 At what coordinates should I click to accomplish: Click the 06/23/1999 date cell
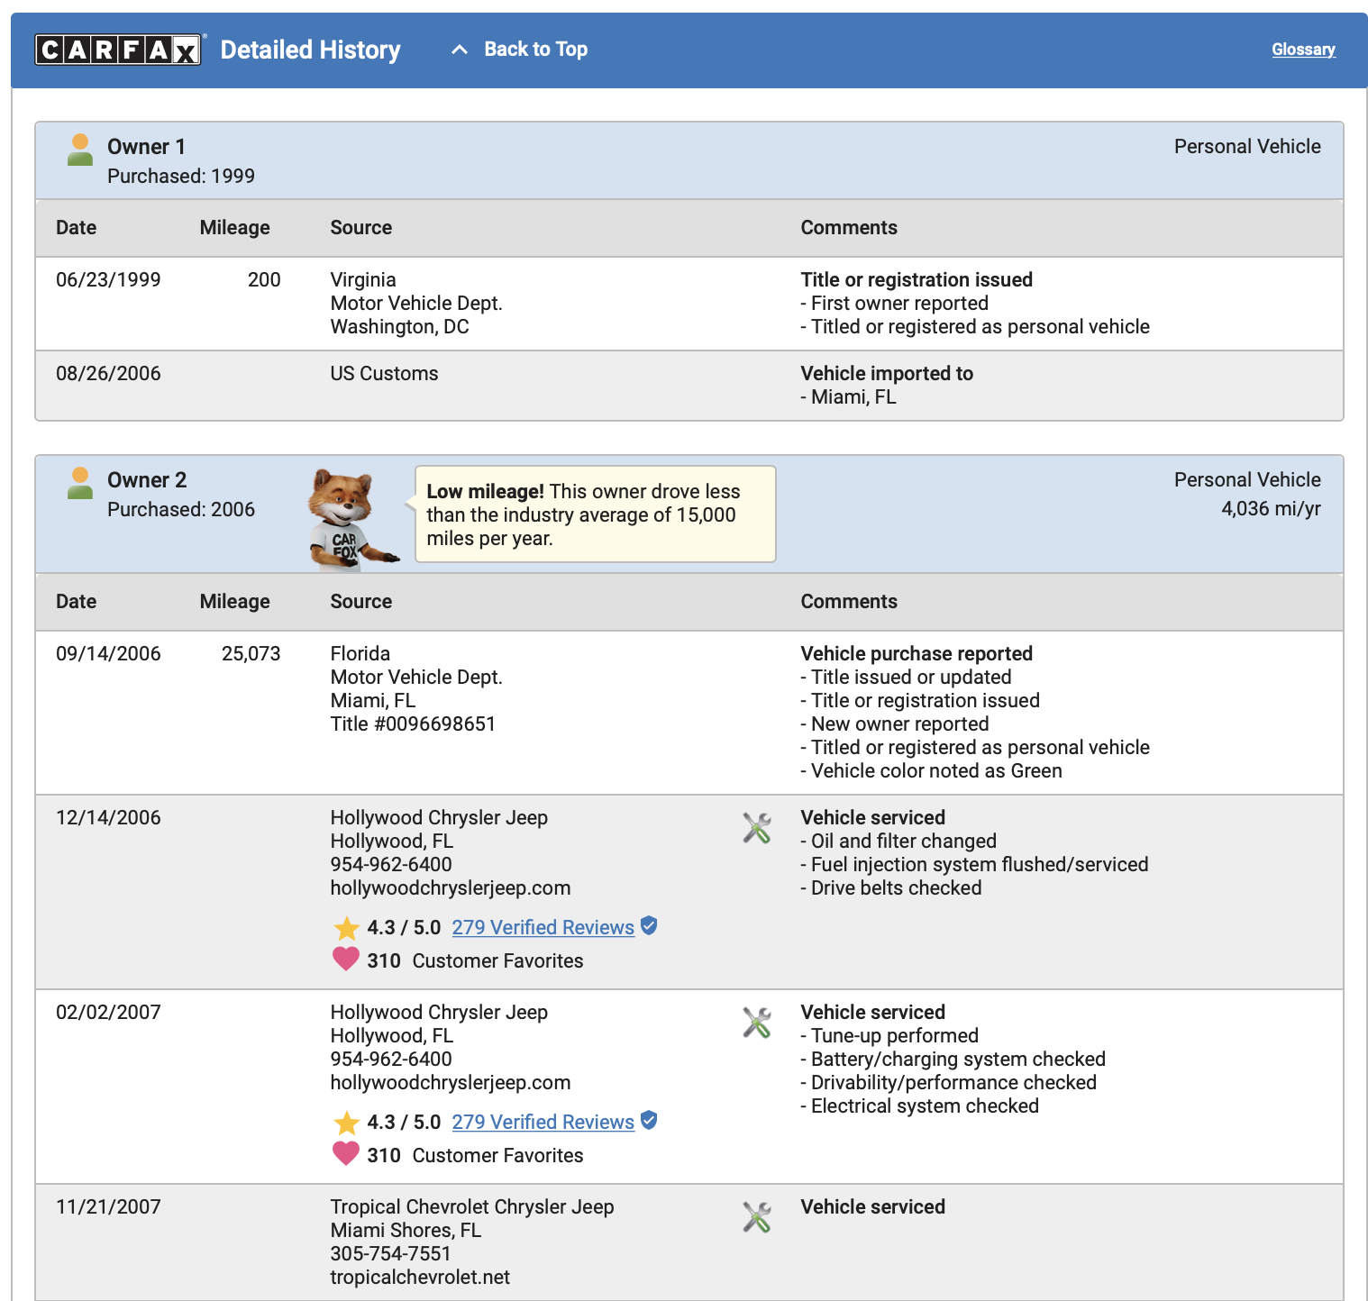[108, 279]
